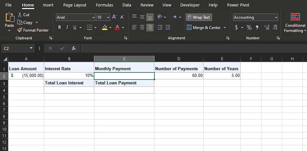Image resolution: width=307 pixels, height=151 pixels.
Task: Click the Increase Font Size icon
Action: (x=114, y=17)
